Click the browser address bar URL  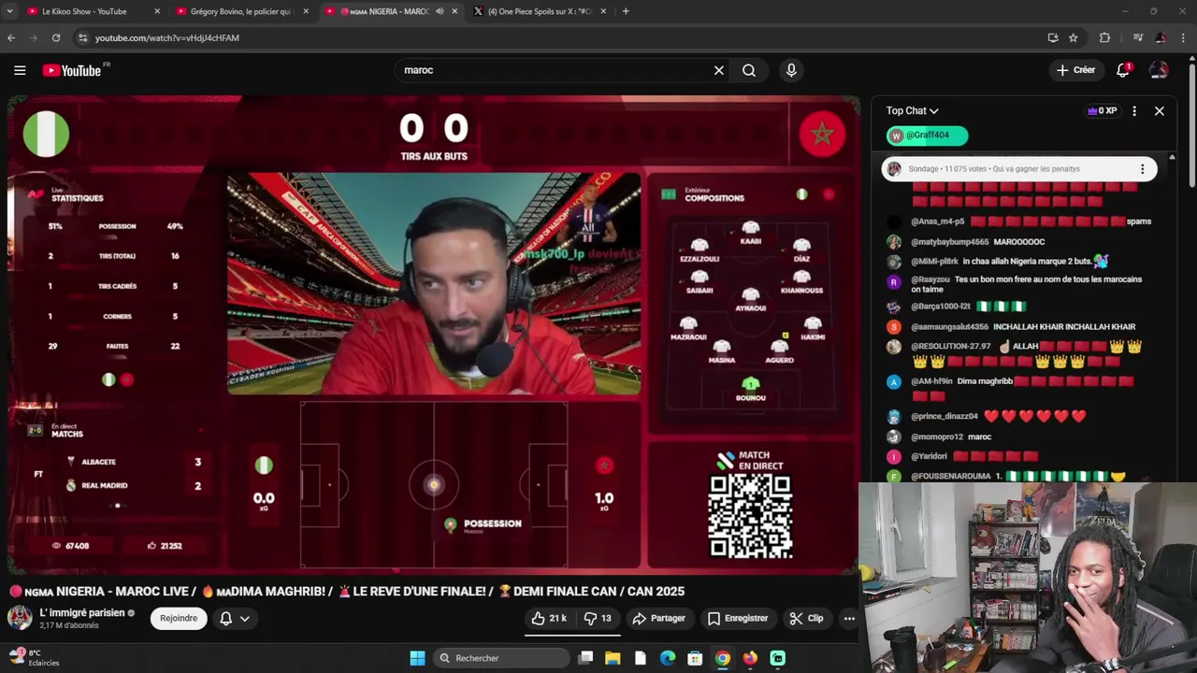click(167, 38)
